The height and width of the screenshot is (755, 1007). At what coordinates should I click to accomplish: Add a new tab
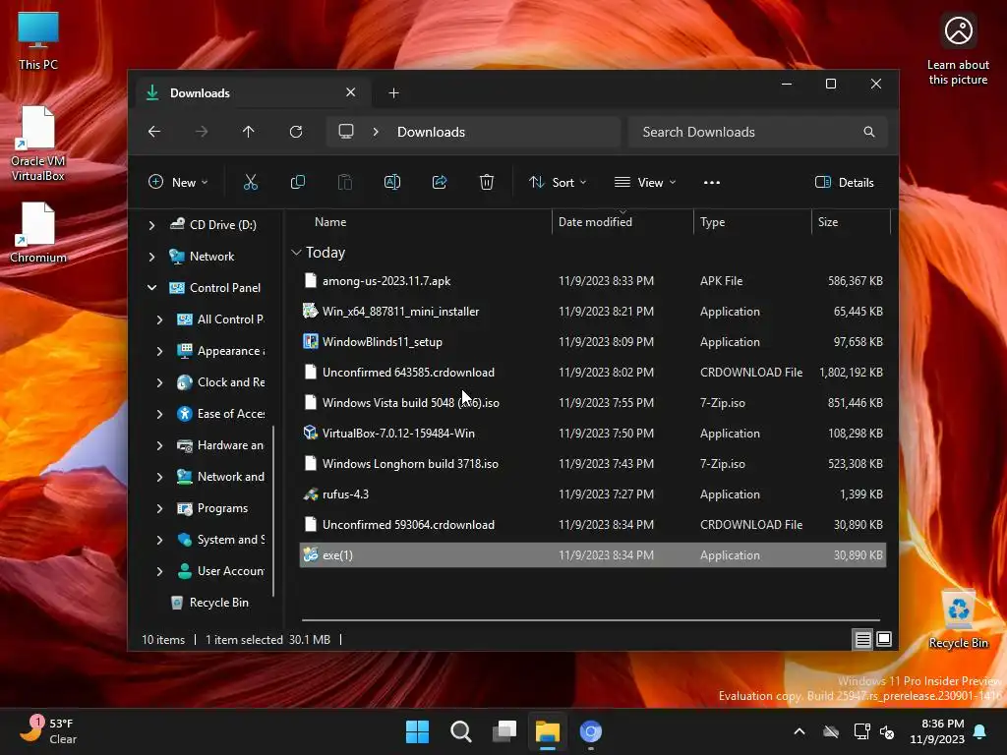393,93
